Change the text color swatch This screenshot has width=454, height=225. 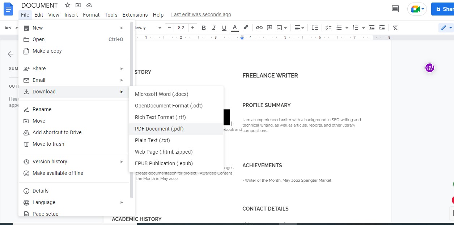(x=234, y=27)
